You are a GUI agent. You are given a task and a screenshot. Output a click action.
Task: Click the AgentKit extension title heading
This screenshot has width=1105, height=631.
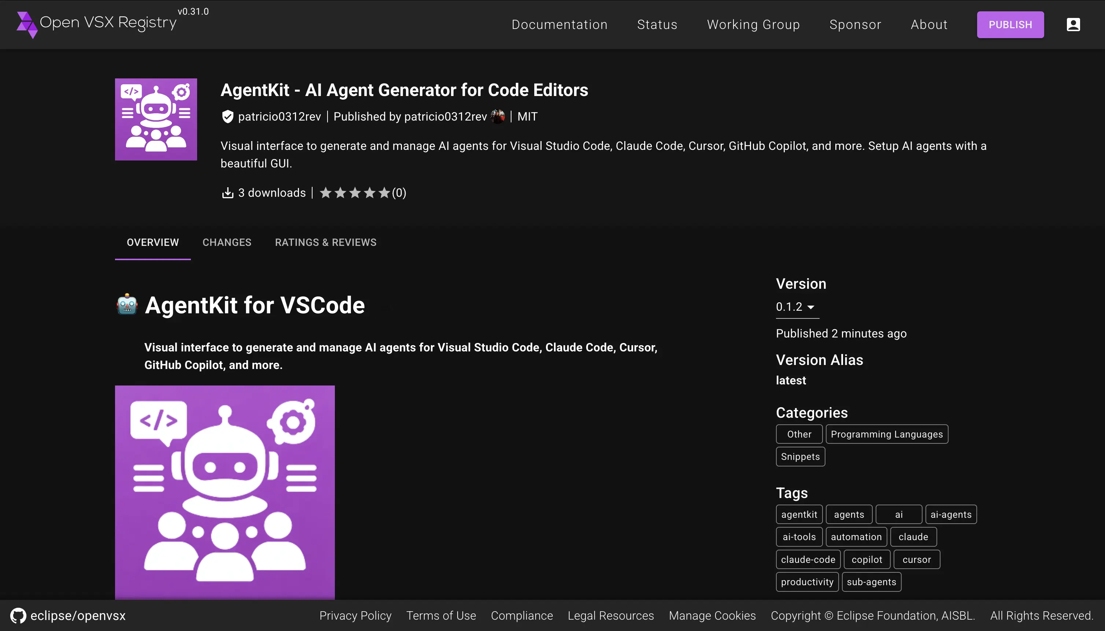tap(404, 90)
